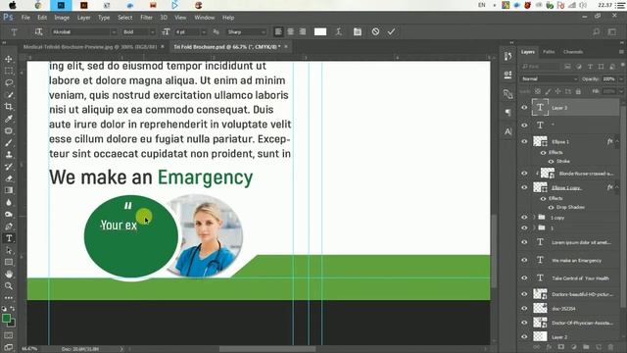The height and width of the screenshot is (353, 627).
Task: Open the Paragraph panel icon
Action: [x=507, y=113]
